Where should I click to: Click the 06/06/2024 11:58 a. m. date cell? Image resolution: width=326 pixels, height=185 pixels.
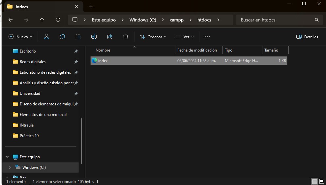pos(196,61)
